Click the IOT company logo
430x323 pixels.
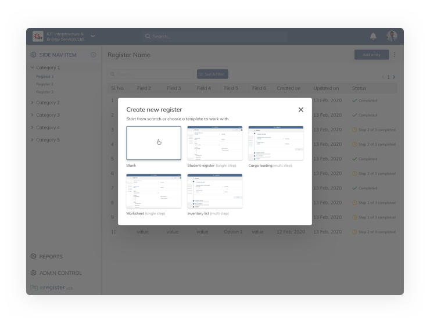pos(38,36)
